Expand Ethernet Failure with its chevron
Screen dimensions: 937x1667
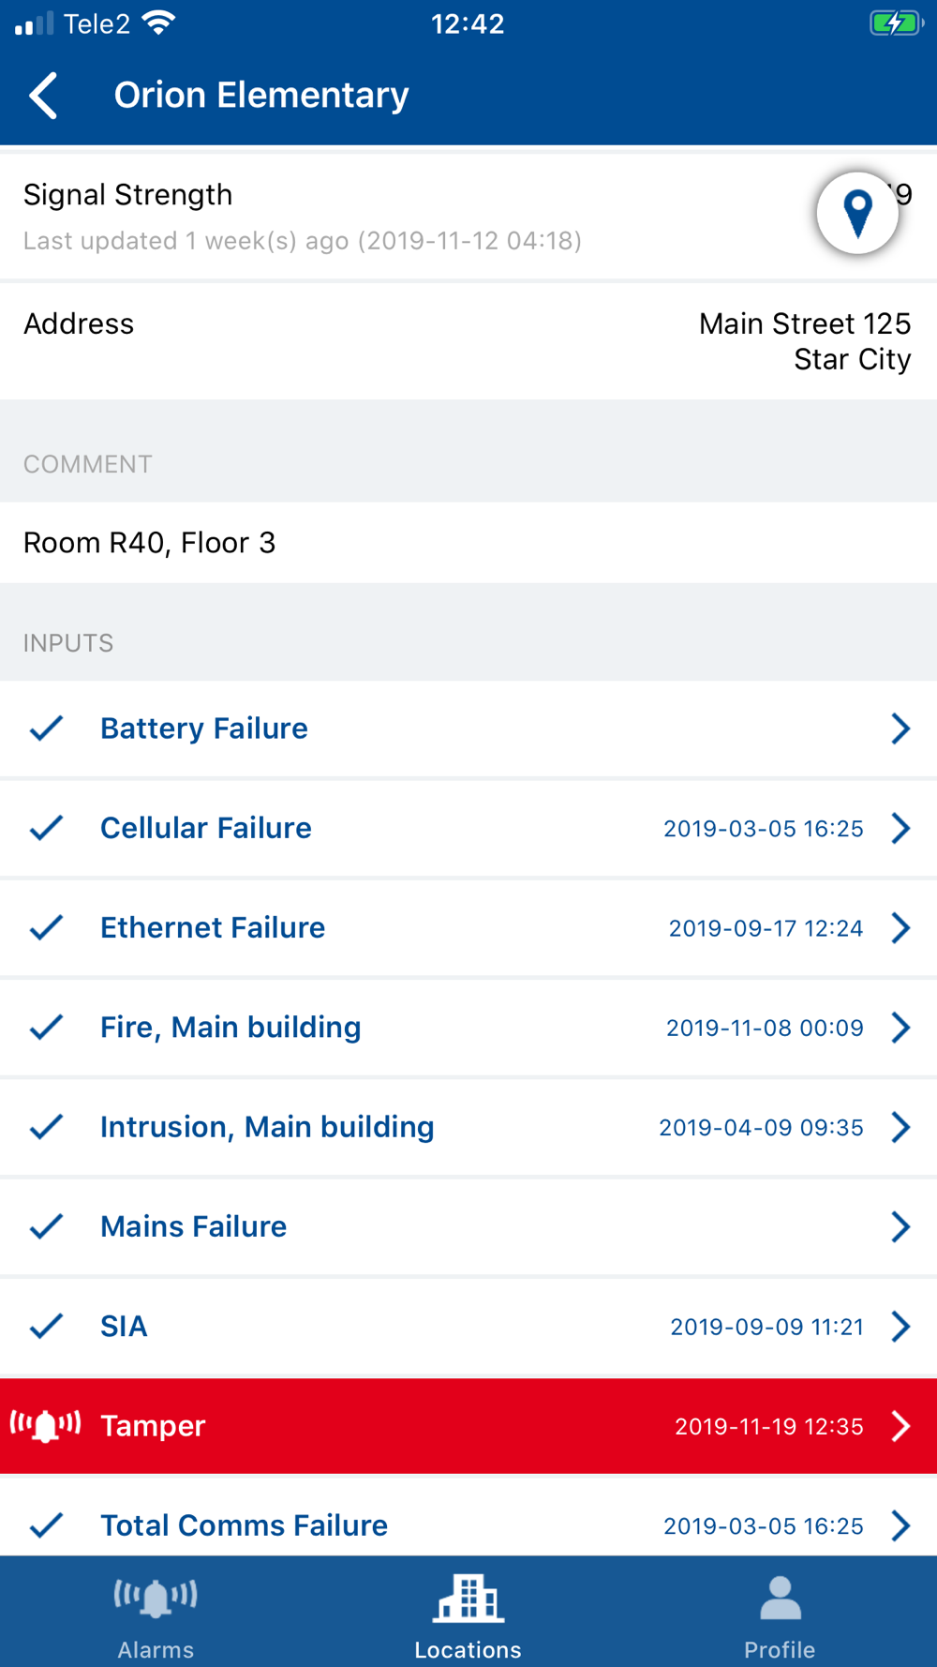pyautogui.click(x=900, y=927)
